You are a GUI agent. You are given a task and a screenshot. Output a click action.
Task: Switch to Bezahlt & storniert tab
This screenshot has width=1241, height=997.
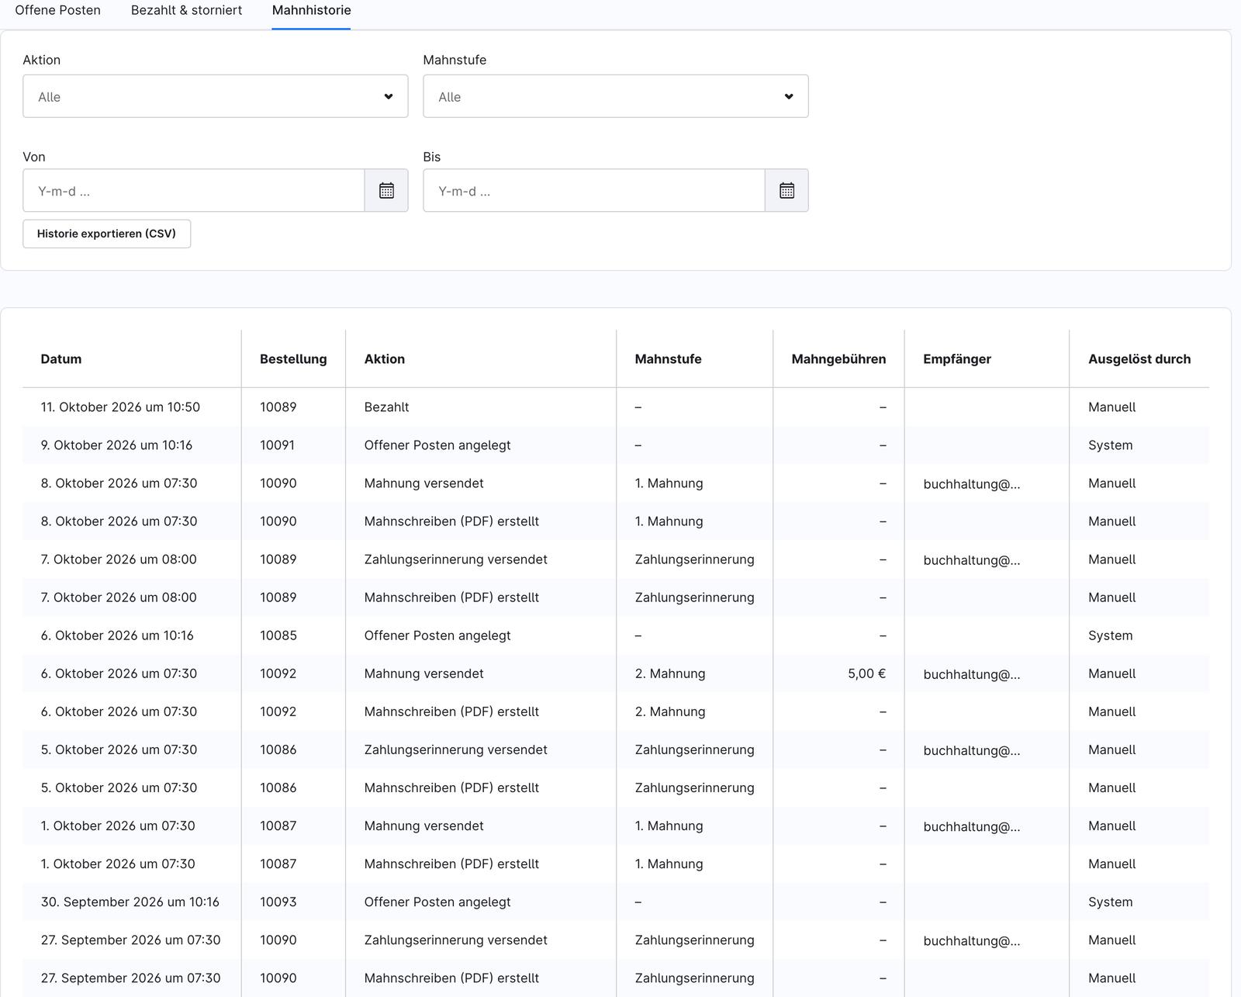(186, 10)
